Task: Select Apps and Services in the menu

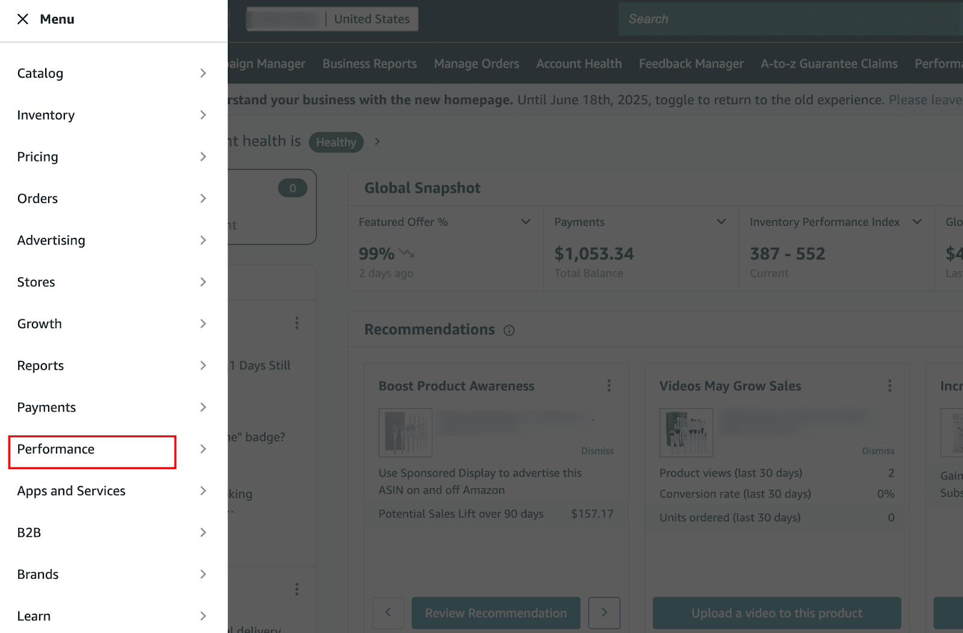Action: (71, 491)
